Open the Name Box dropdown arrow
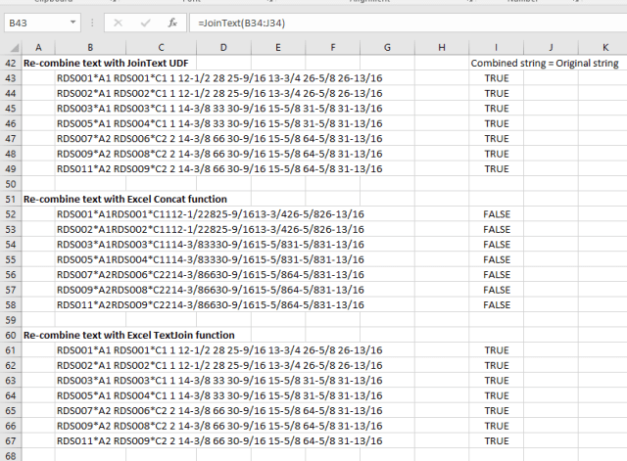 point(74,22)
